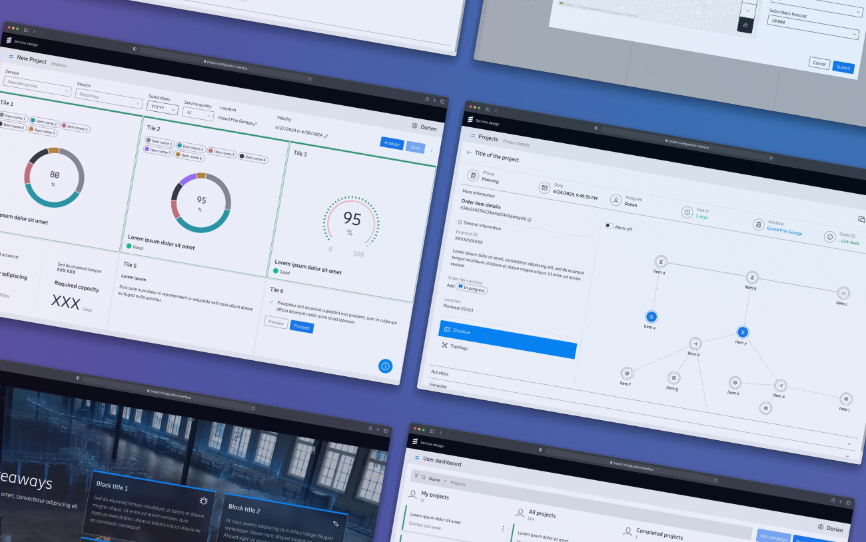Image resolution: width=866 pixels, height=542 pixels.
Task: Select the item a node in the diagram
Action: [660, 262]
